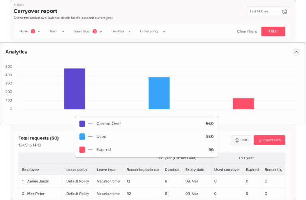Click duration 8 for Mac Peter
The image size is (306, 200).
[166, 194]
